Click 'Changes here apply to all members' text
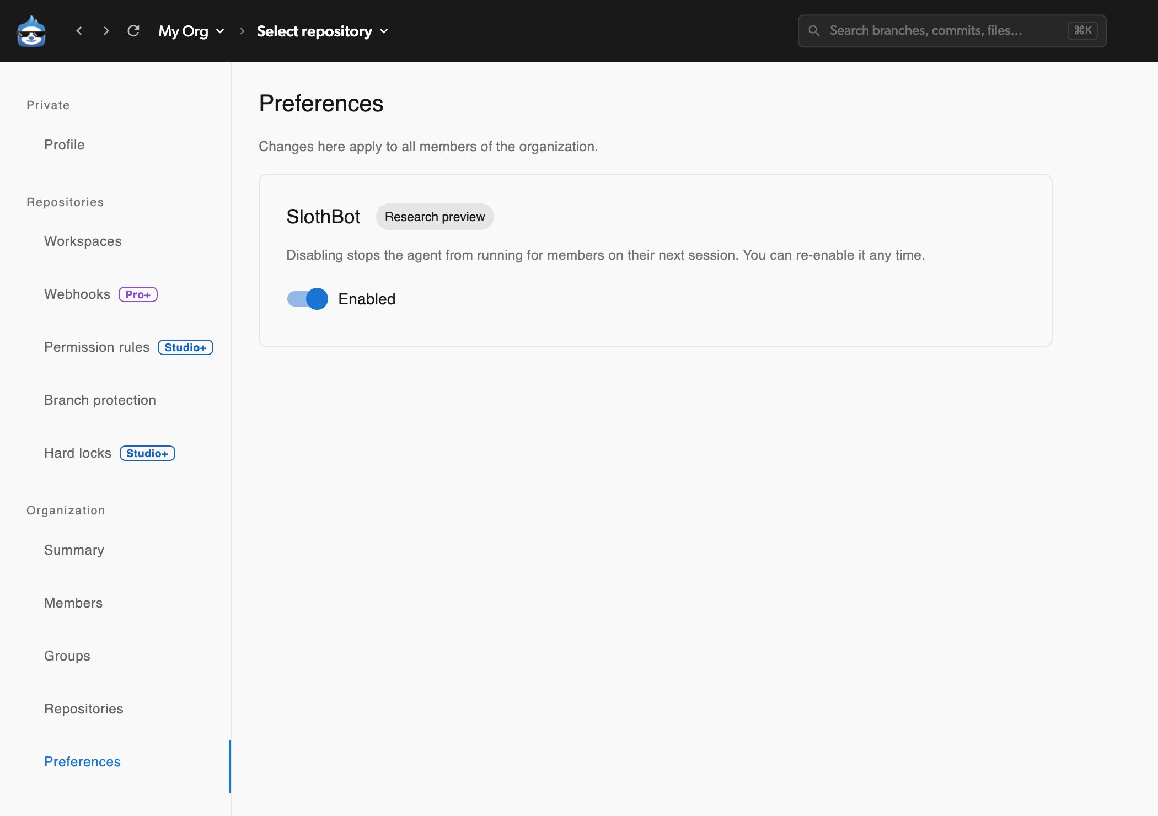 428,146
